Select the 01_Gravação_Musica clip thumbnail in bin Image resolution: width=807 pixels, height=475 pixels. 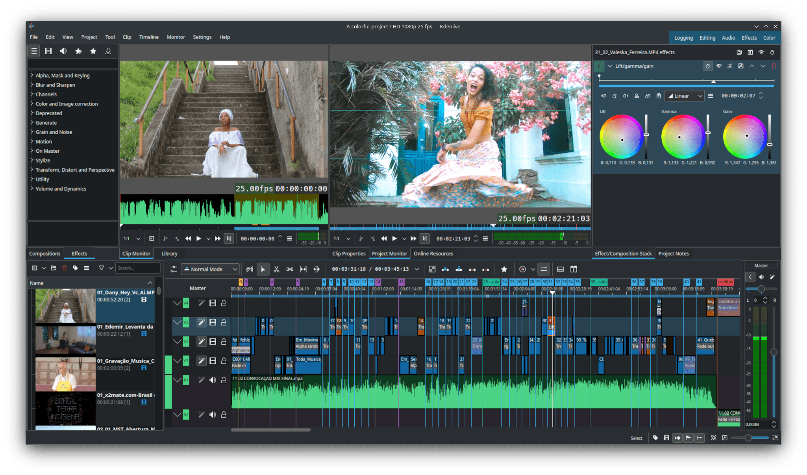tap(65, 373)
